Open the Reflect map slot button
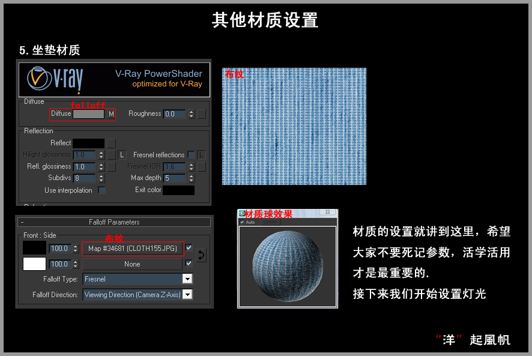 pyautogui.click(x=111, y=143)
